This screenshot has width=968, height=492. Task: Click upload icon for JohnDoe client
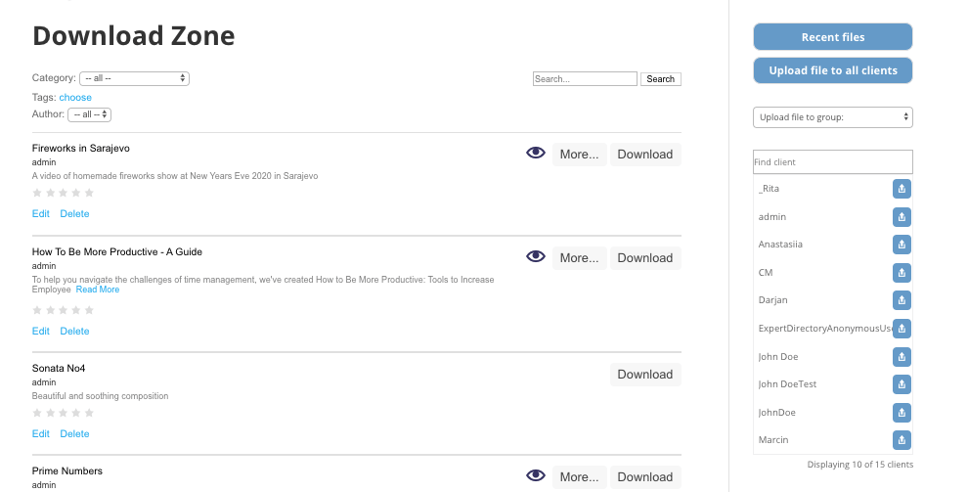[902, 413]
